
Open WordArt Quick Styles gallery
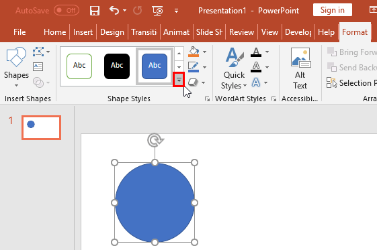[234, 68]
